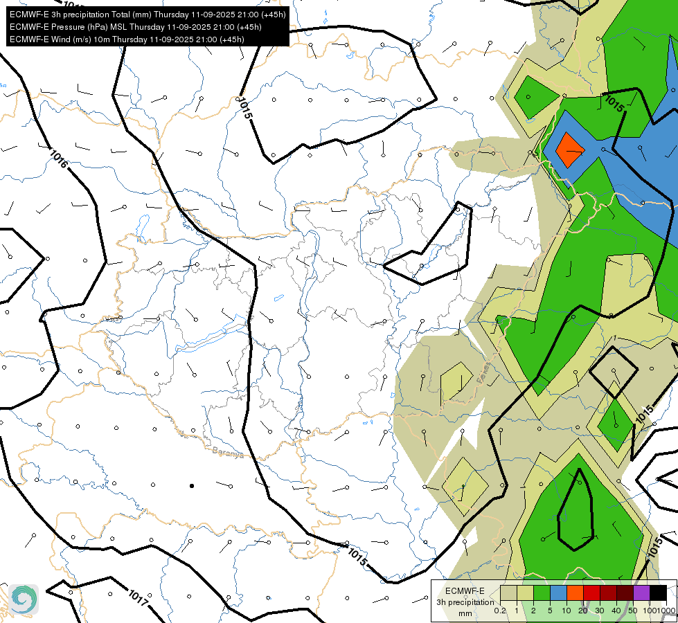Image resolution: width=678 pixels, height=623 pixels.
Task: Click the Pressure (hPa) MSL header line
Action: [x=135, y=27]
